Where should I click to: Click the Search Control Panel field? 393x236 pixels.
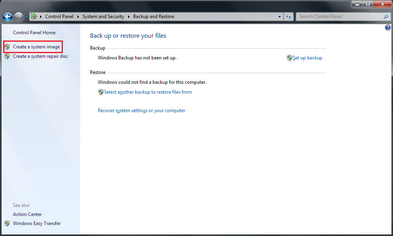pos(340,17)
